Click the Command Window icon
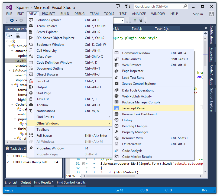Image resolution: width=220 pixels, height=196 pixels. (x=117, y=53)
